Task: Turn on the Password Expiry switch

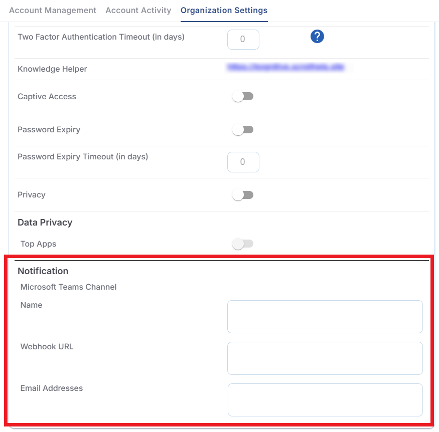Action: 243,130
